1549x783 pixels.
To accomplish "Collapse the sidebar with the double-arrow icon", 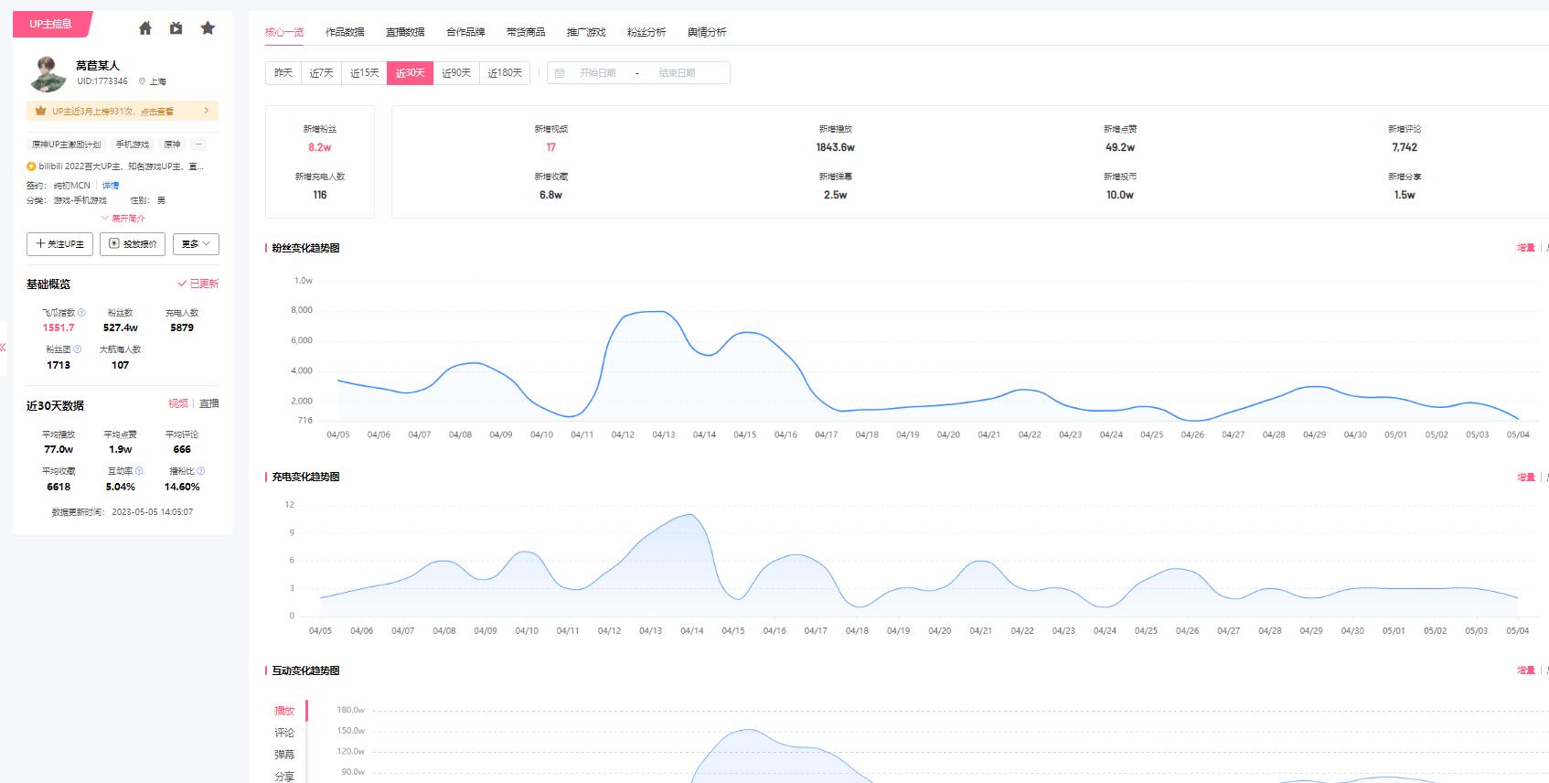I will (x=4, y=348).
